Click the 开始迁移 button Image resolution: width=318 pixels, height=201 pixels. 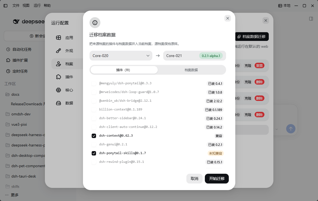(x=217, y=178)
